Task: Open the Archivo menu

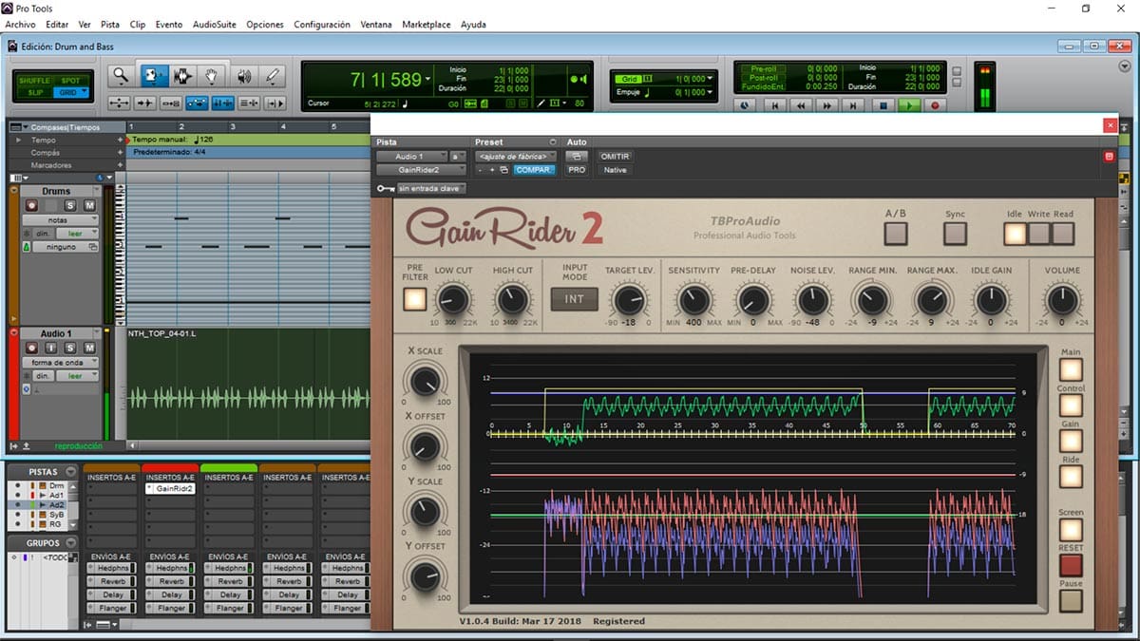Action: click(x=20, y=25)
